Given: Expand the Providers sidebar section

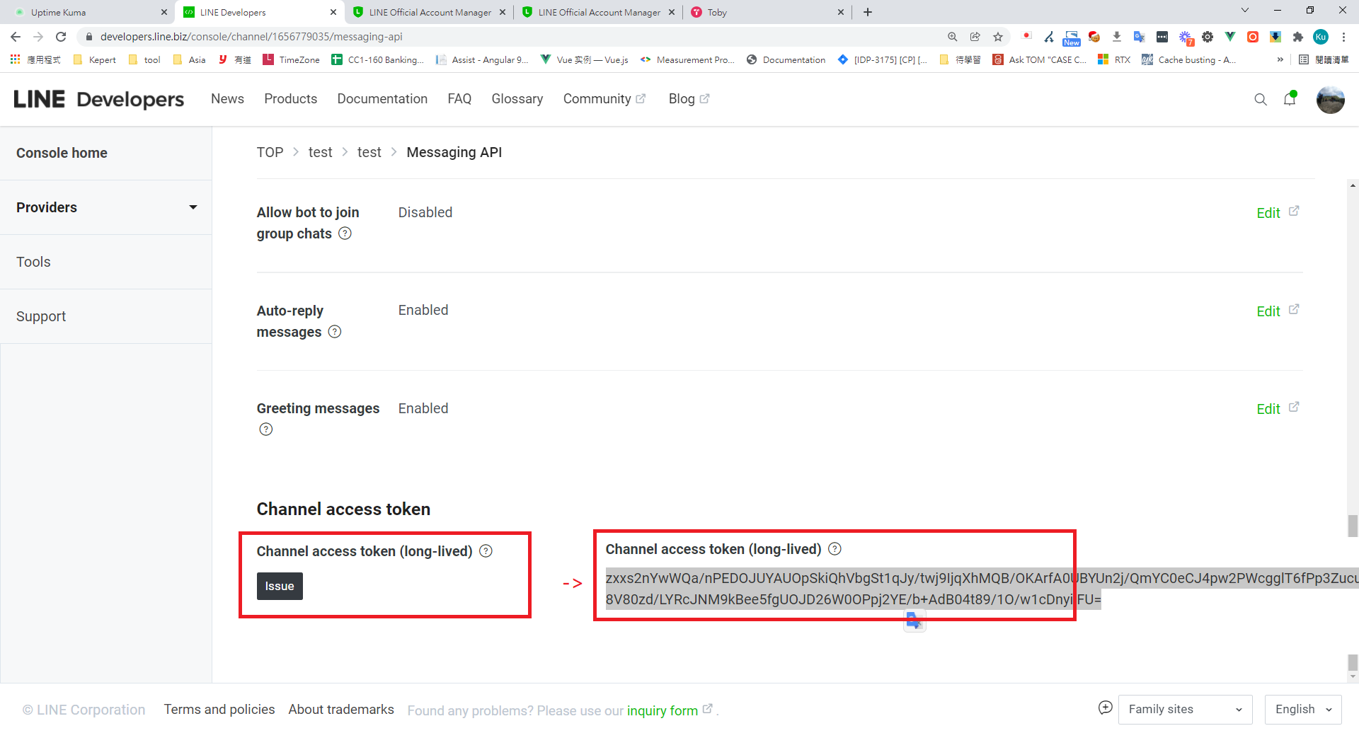Looking at the screenshot, I should [x=106, y=207].
